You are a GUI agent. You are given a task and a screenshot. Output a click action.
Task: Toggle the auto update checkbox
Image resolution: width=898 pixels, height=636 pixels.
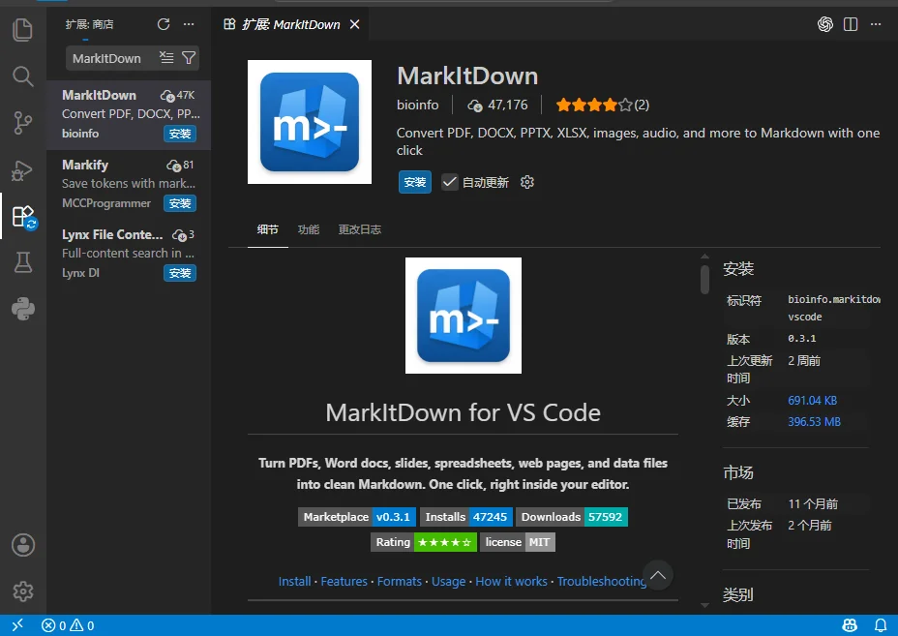pos(450,182)
